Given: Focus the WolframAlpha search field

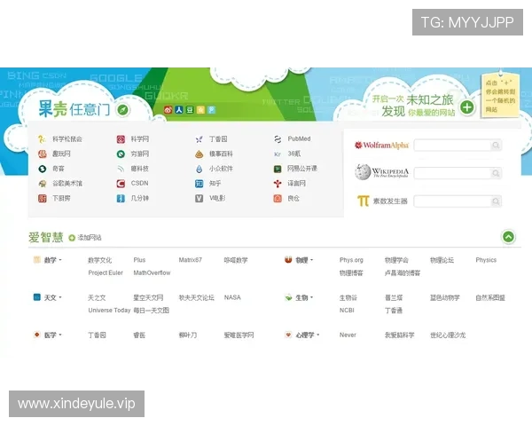Looking at the screenshot, I should point(452,145).
